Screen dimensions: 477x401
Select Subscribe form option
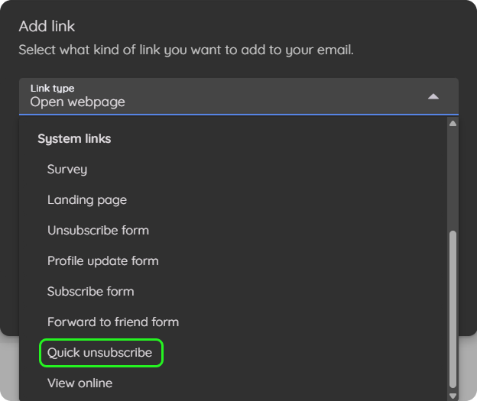(233, 292)
